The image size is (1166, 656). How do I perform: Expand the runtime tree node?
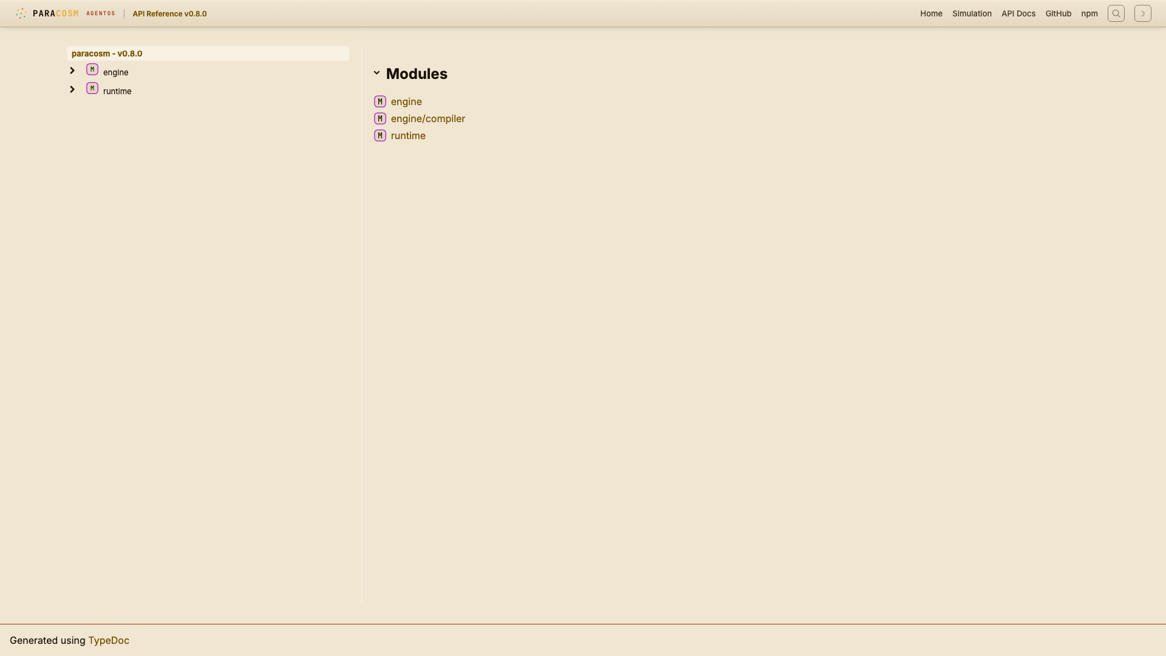72,90
